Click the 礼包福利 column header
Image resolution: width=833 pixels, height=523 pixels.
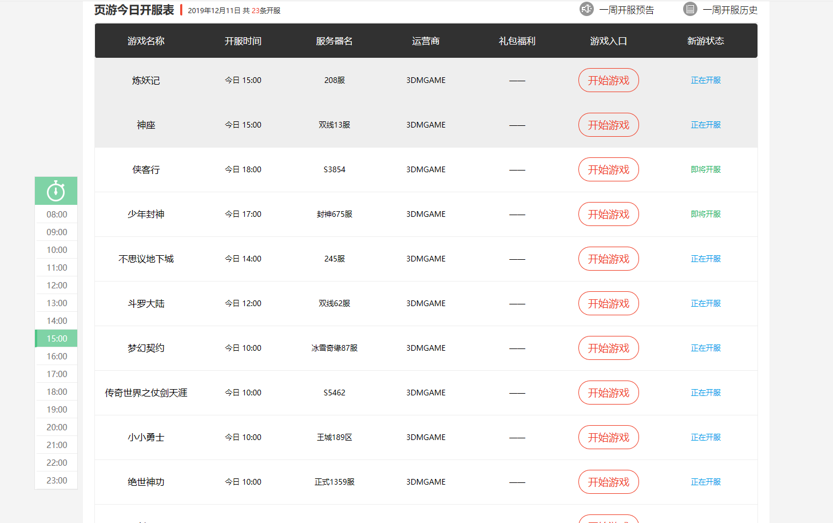[517, 41]
